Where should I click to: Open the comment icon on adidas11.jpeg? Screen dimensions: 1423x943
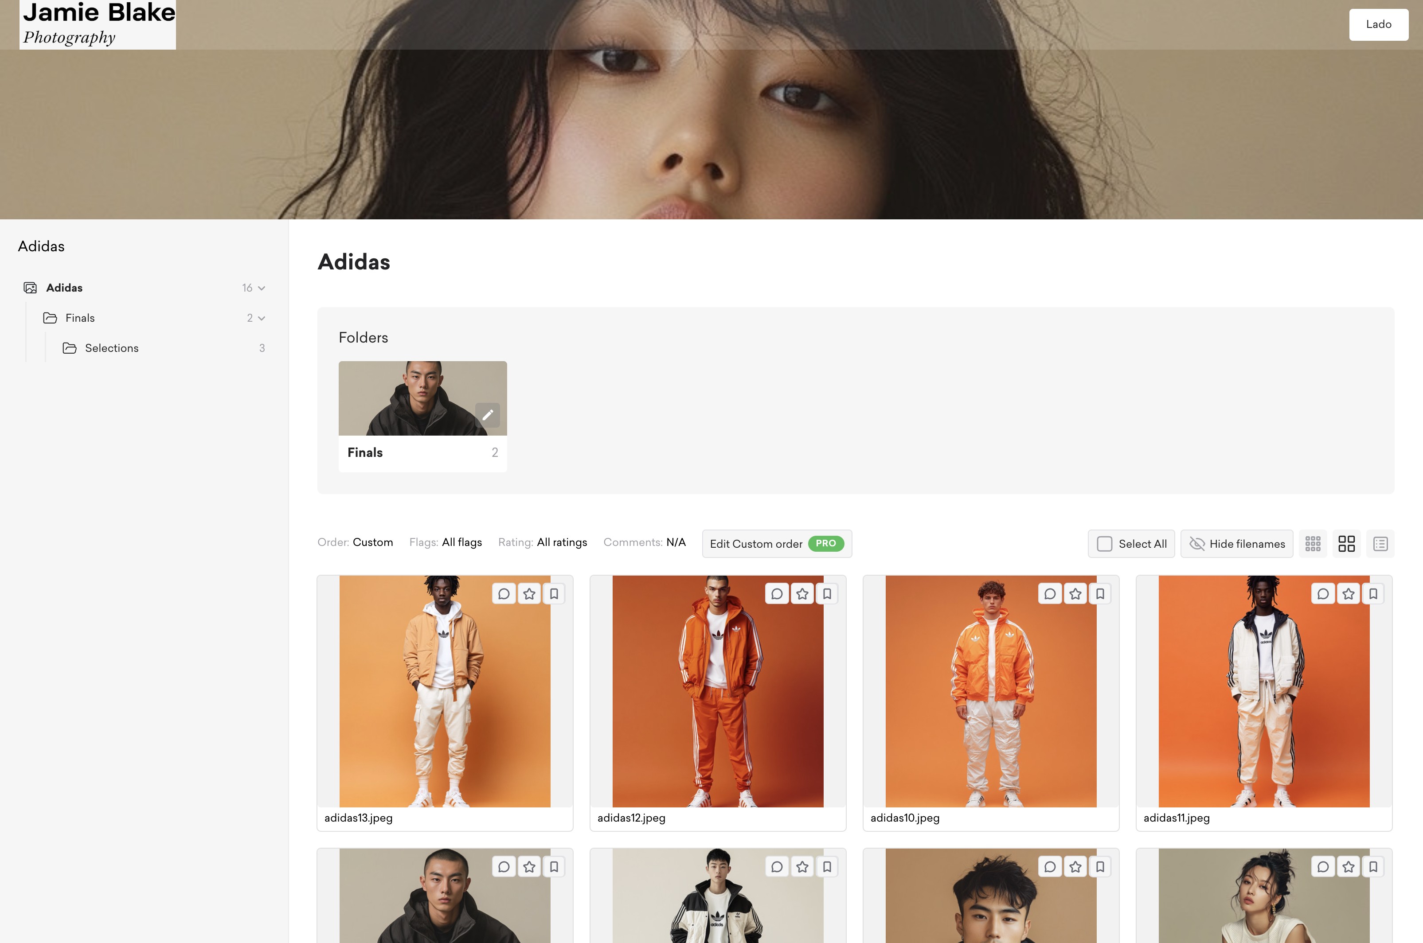coord(1323,594)
